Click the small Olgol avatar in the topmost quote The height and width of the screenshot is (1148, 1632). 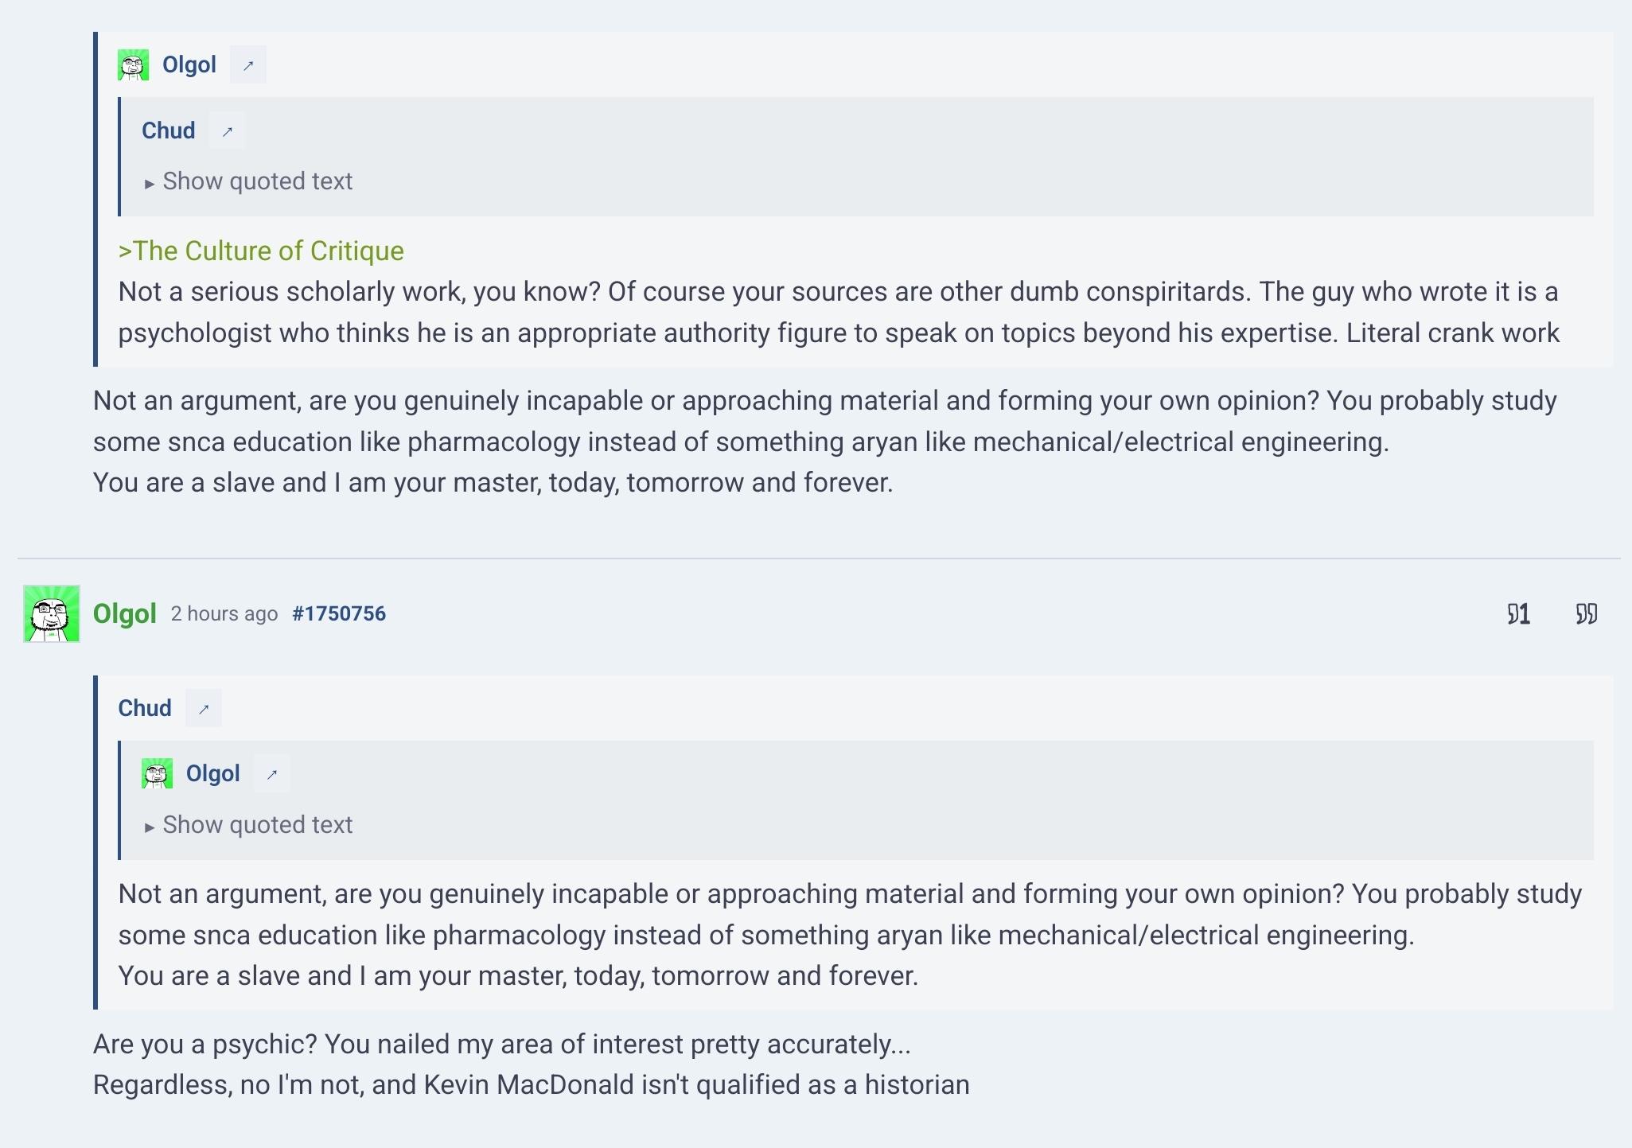pyautogui.click(x=133, y=65)
